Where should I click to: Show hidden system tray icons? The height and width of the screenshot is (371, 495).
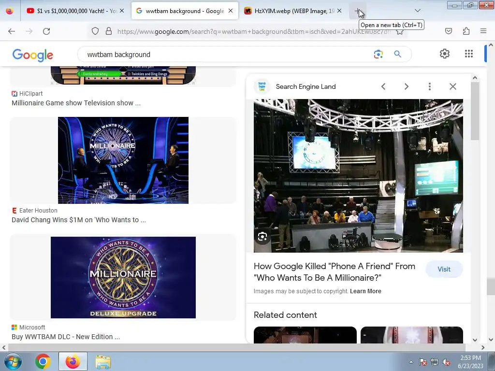(x=411, y=362)
